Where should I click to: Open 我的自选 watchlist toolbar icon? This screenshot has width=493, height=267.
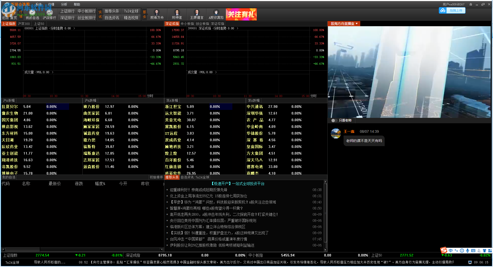pos(32,14)
